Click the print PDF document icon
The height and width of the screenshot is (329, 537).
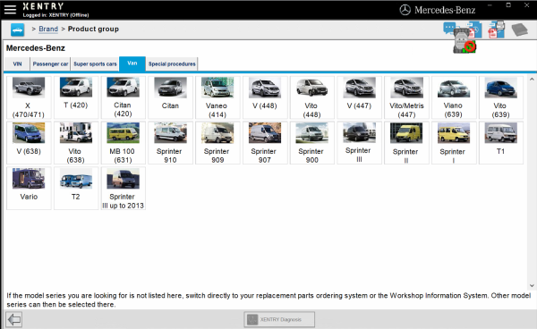coord(497,30)
